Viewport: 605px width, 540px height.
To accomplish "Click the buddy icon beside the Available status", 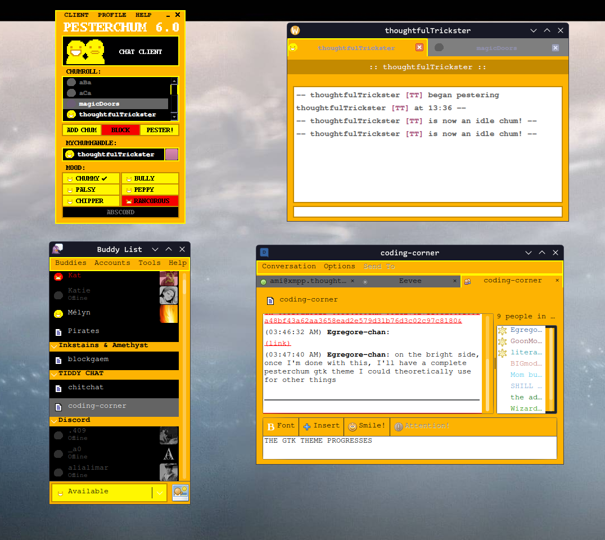I will point(180,492).
